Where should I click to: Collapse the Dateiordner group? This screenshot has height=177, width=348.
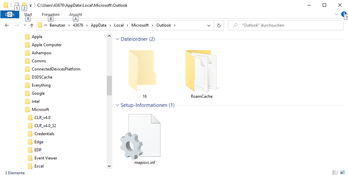click(x=117, y=39)
